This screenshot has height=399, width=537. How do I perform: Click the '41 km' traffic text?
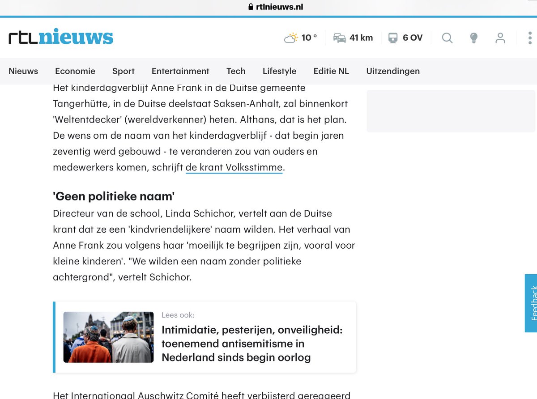[361, 38]
